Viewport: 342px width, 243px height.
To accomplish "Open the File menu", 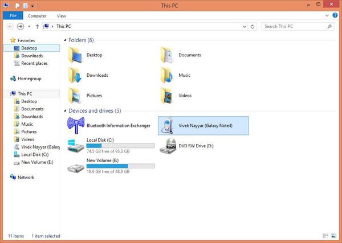I will (13, 16).
